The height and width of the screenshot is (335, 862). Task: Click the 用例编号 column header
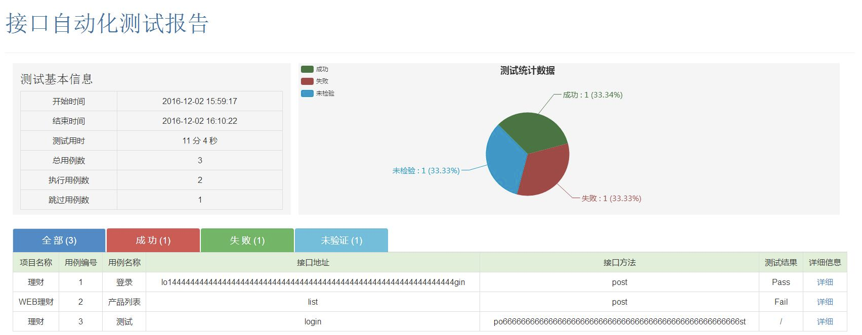point(80,263)
